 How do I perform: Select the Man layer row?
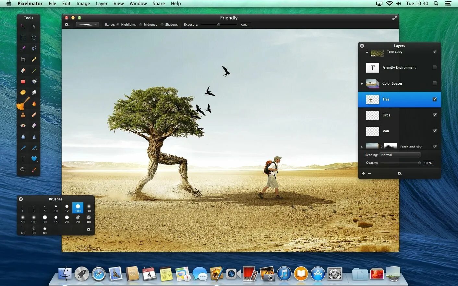[x=399, y=131]
